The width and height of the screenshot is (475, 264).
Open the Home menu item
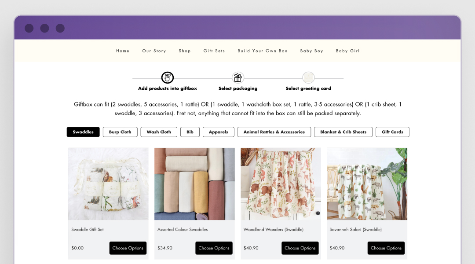point(123,51)
